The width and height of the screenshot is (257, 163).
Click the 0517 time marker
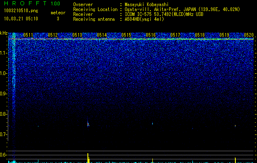pyautogui.click(x=175, y=35)
